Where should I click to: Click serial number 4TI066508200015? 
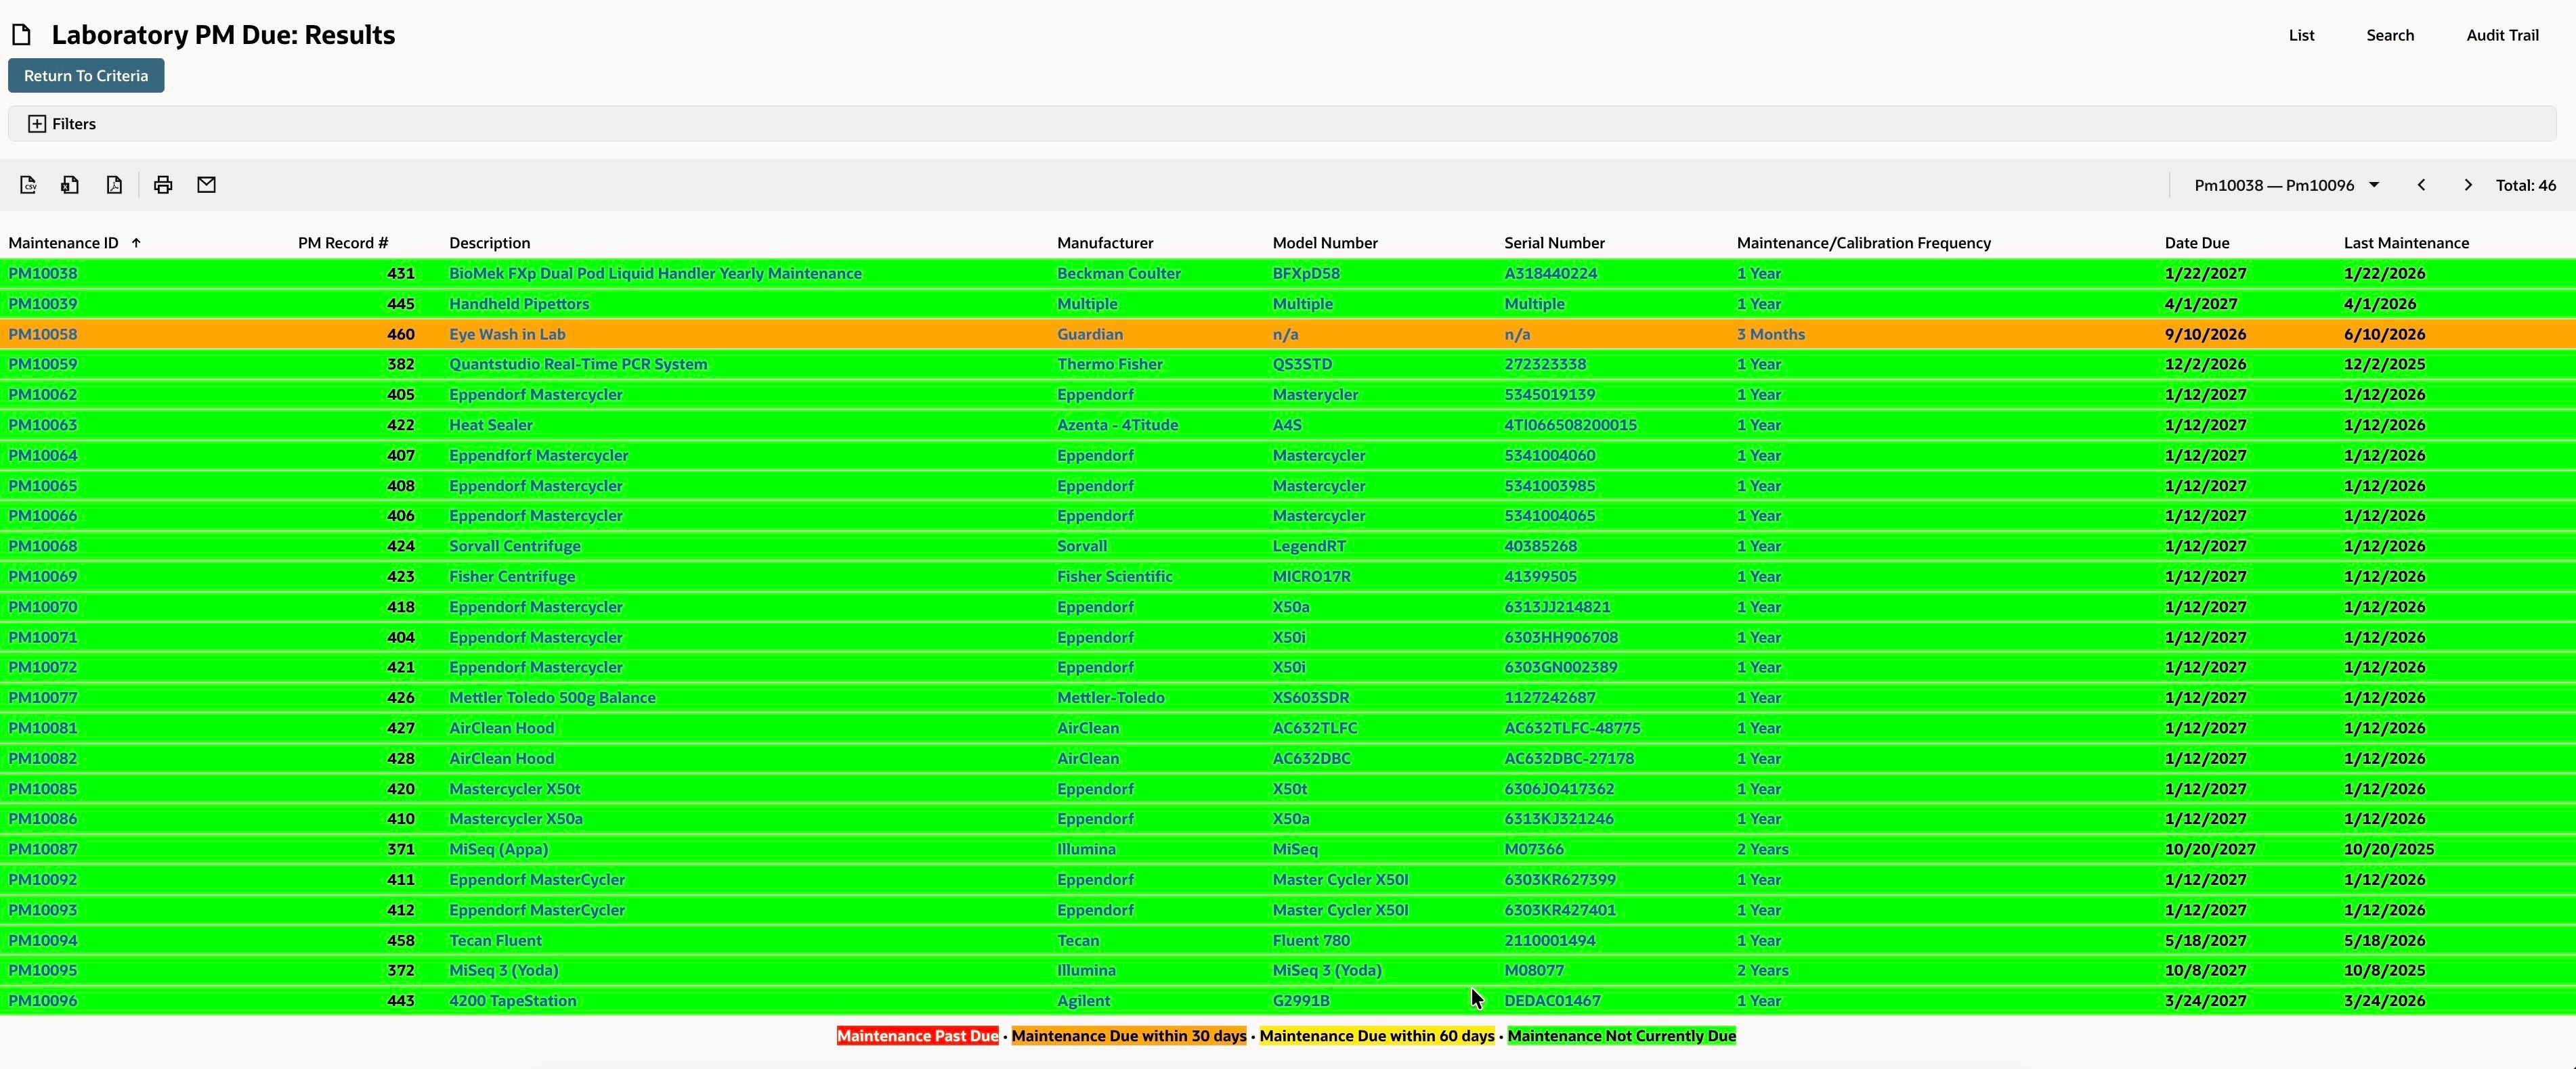click(x=1571, y=425)
